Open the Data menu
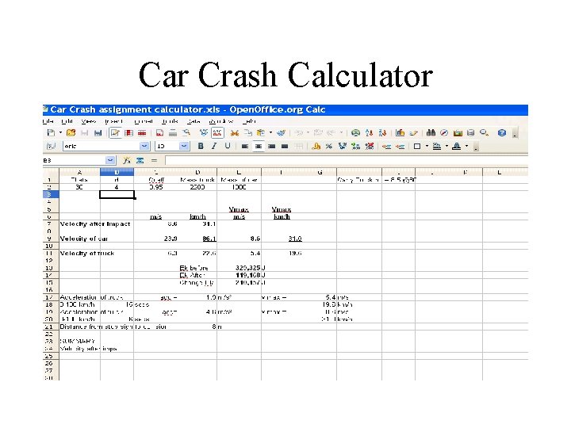The image size is (571, 428). click(194, 121)
